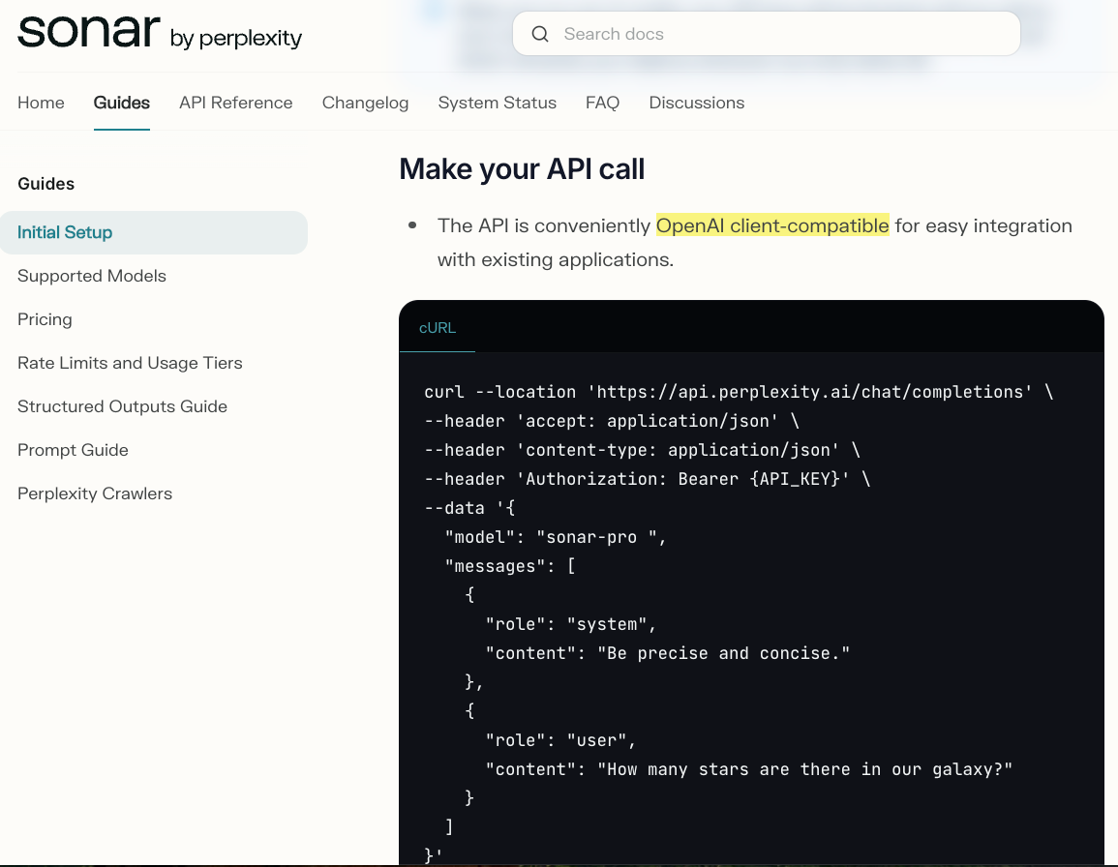Viewport: 1118px width, 867px height.
Task: Open the API Reference tab
Action: pos(236,103)
